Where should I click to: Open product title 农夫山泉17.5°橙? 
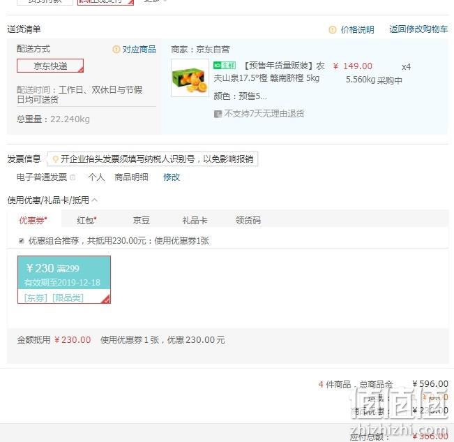coord(269,72)
